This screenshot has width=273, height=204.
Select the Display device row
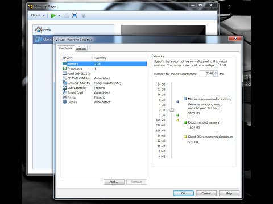(104, 102)
